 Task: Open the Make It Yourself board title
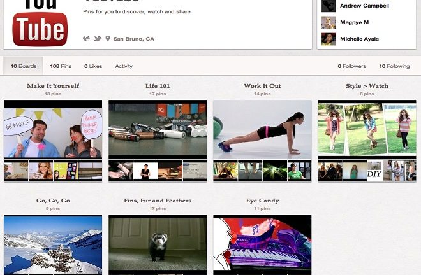tap(53, 86)
